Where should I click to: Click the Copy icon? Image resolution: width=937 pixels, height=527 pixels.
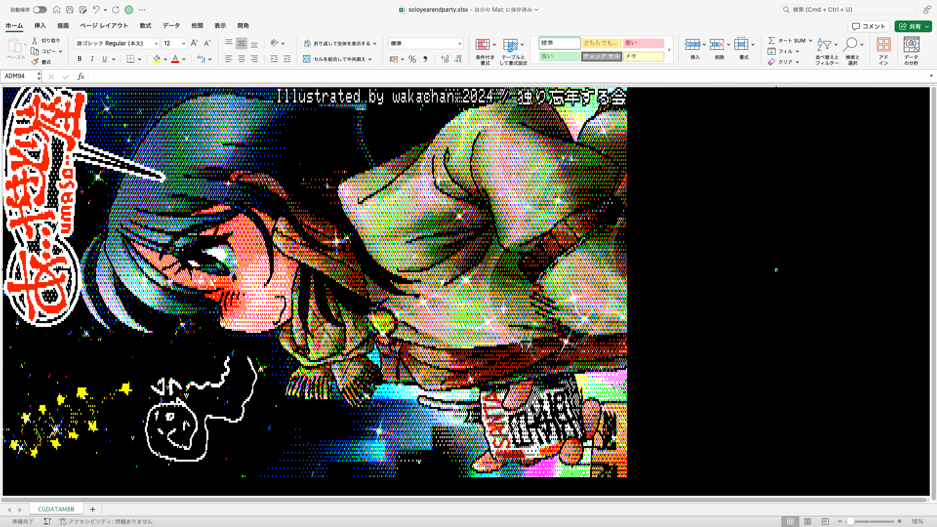[x=35, y=51]
